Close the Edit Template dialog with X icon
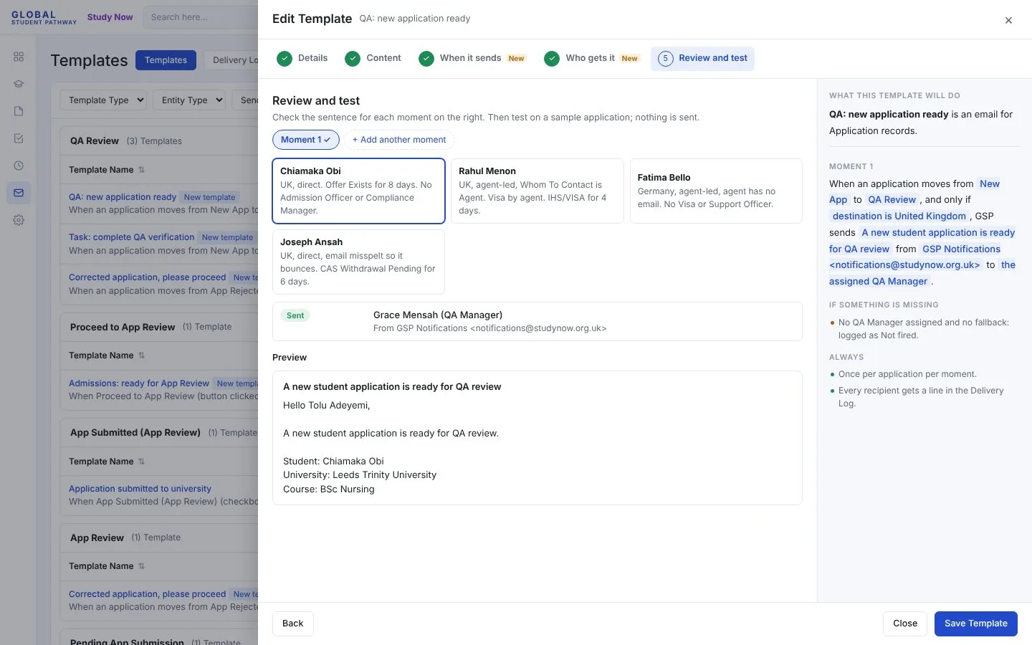 (x=1008, y=20)
